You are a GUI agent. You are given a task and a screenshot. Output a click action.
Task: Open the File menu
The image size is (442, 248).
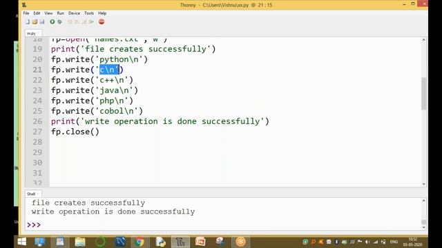coord(26,13)
